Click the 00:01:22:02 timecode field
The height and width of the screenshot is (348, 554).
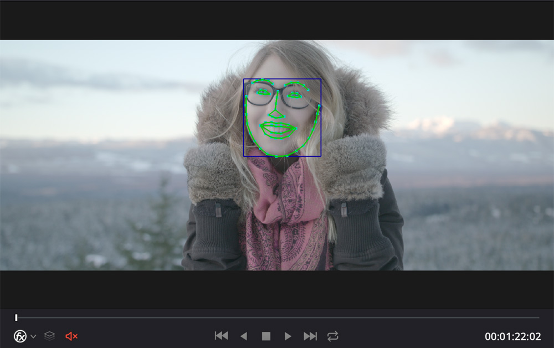coord(513,336)
